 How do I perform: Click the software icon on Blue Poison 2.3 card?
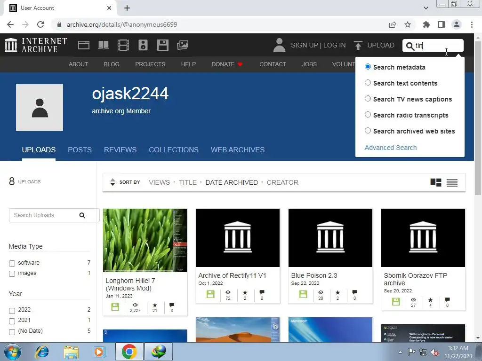(x=303, y=294)
